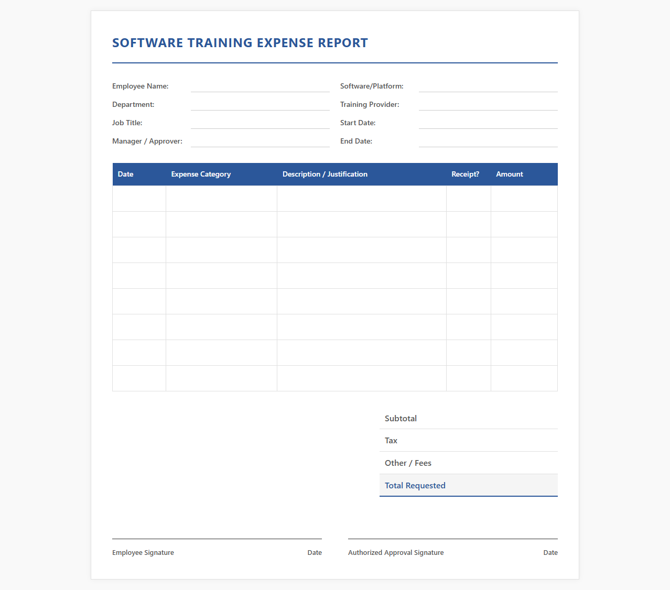Click the 'Other / Fees' summary row
This screenshot has width=670, height=590.
[x=469, y=463]
